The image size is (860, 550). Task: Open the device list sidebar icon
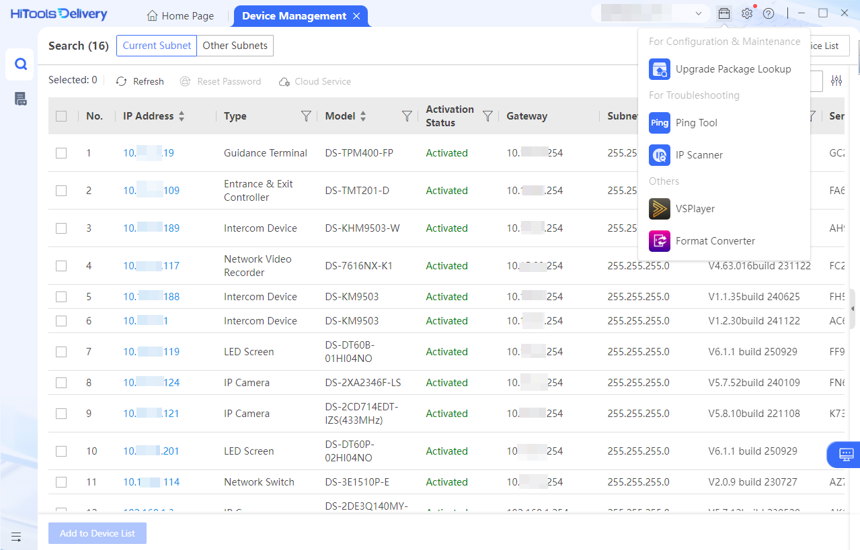pos(21,99)
